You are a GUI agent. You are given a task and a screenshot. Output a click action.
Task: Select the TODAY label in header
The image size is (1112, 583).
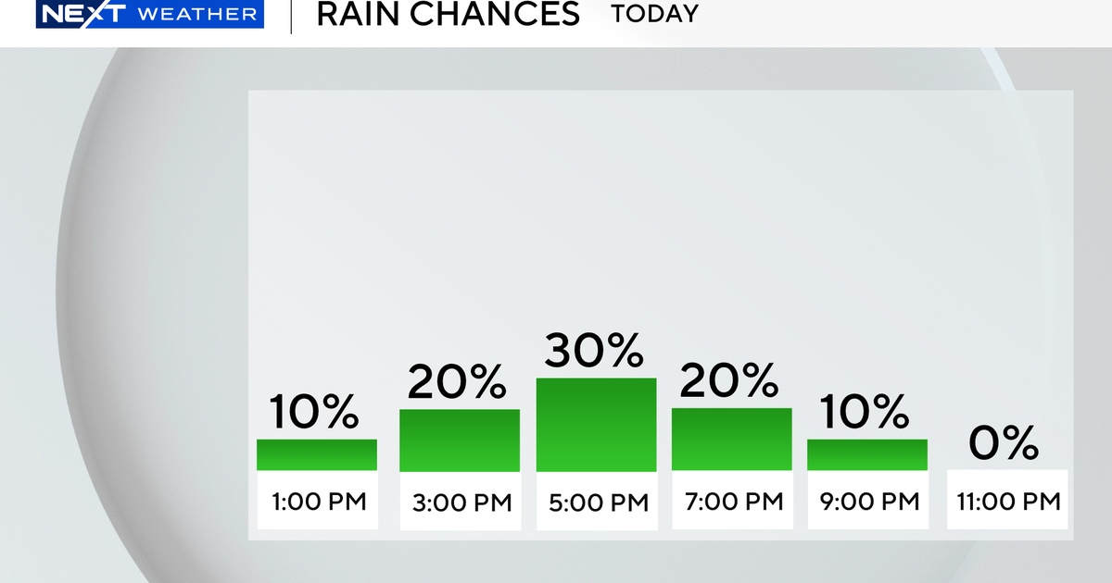[654, 14]
